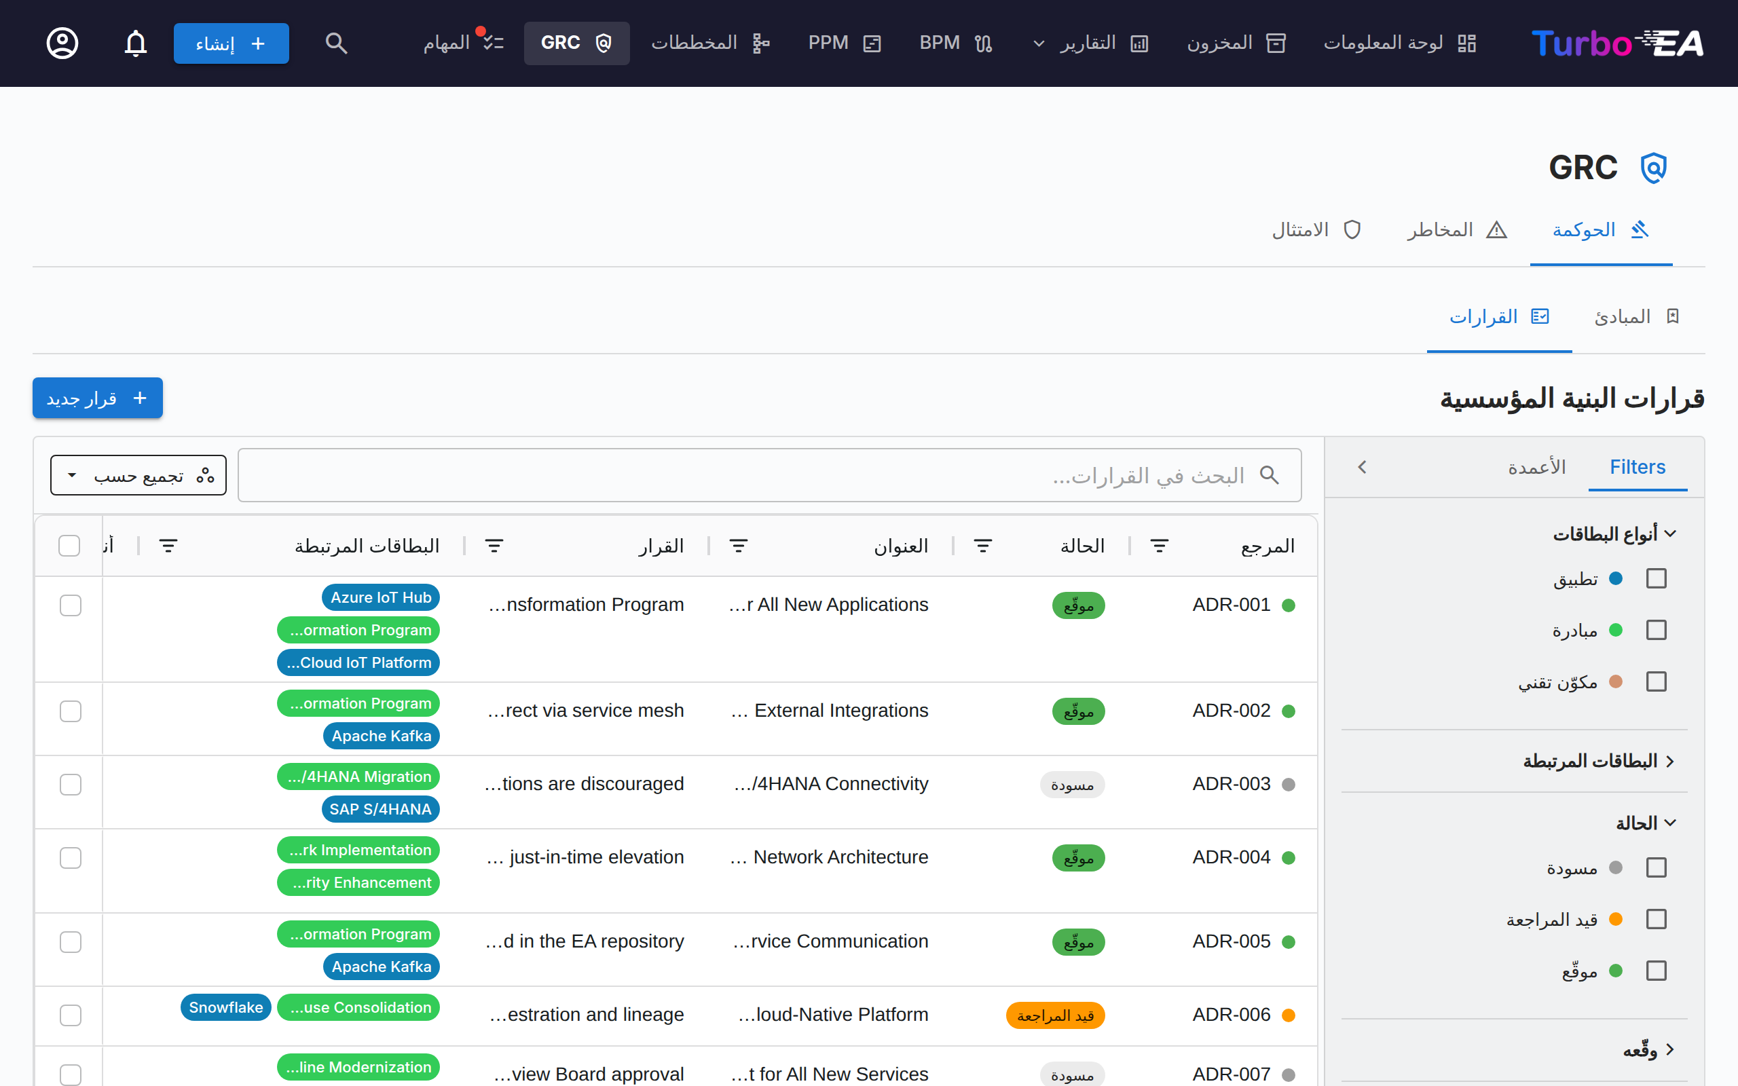Check the قيد المراجعة status filter
1738x1086 pixels.
tap(1656, 918)
